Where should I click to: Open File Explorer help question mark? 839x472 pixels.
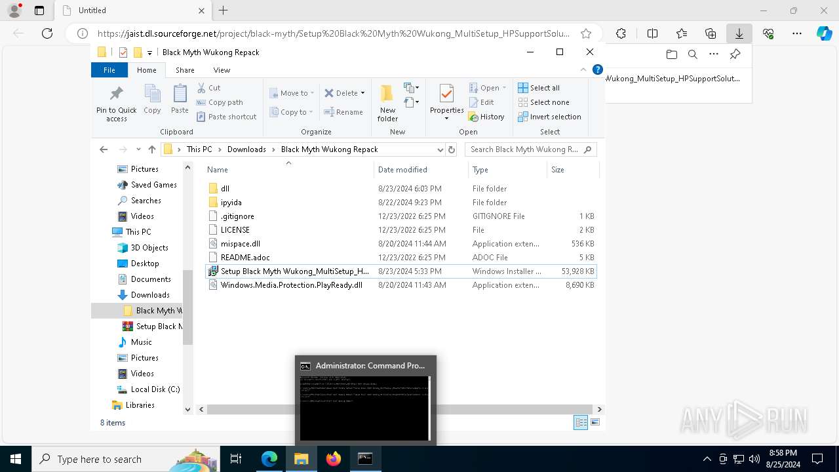tap(597, 69)
